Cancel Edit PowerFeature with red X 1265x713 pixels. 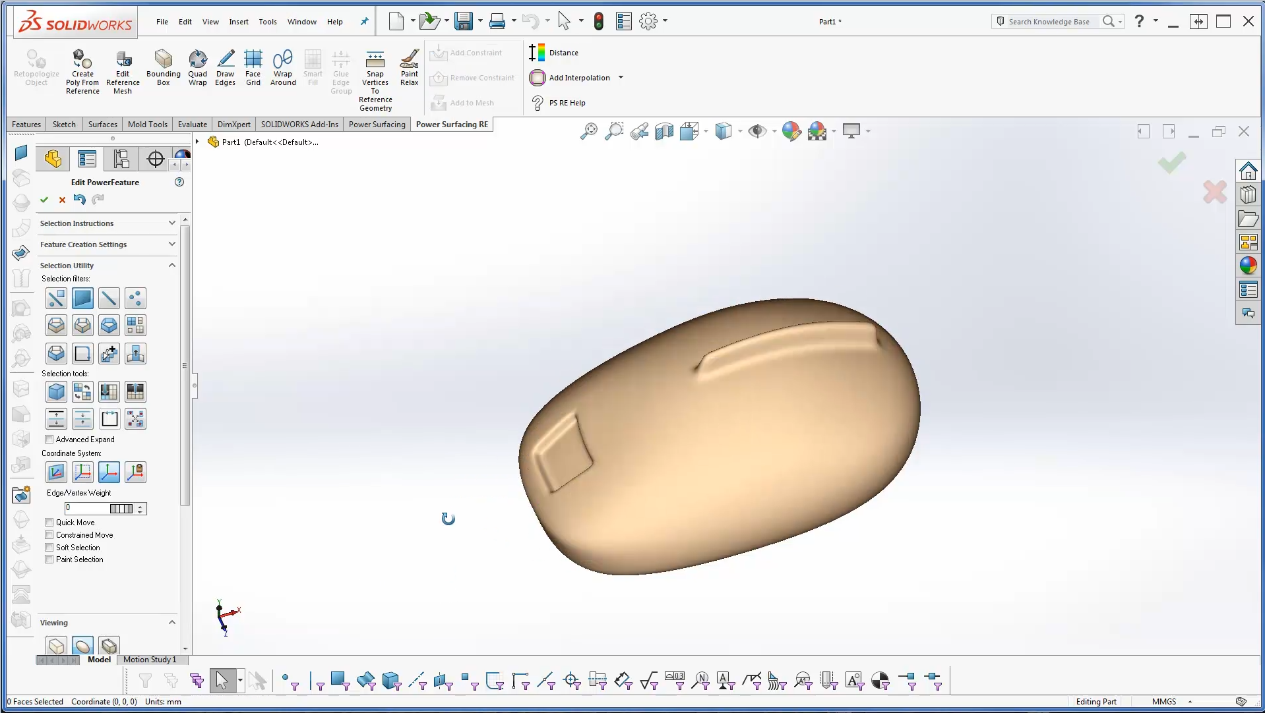[62, 200]
